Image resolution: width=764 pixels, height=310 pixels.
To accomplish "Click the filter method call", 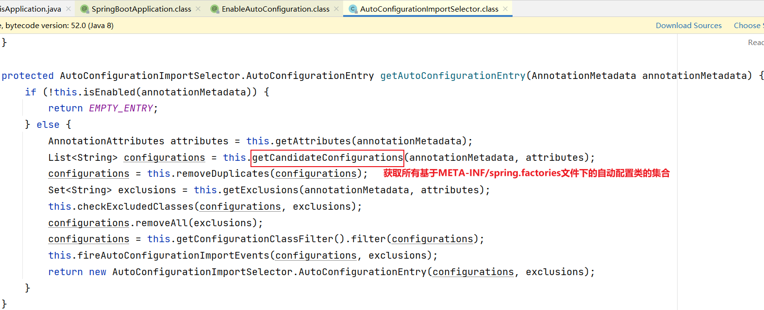I will (368, 239).
